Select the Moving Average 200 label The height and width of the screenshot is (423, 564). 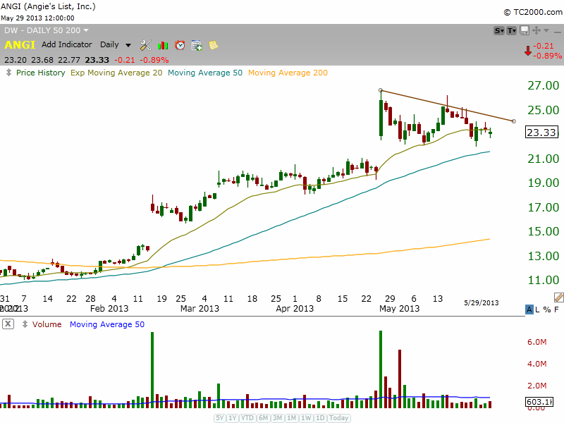(288, 73)
